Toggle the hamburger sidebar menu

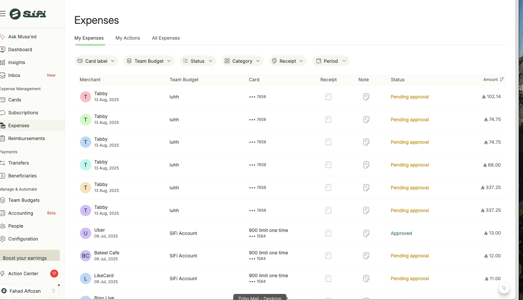(3, 14)
